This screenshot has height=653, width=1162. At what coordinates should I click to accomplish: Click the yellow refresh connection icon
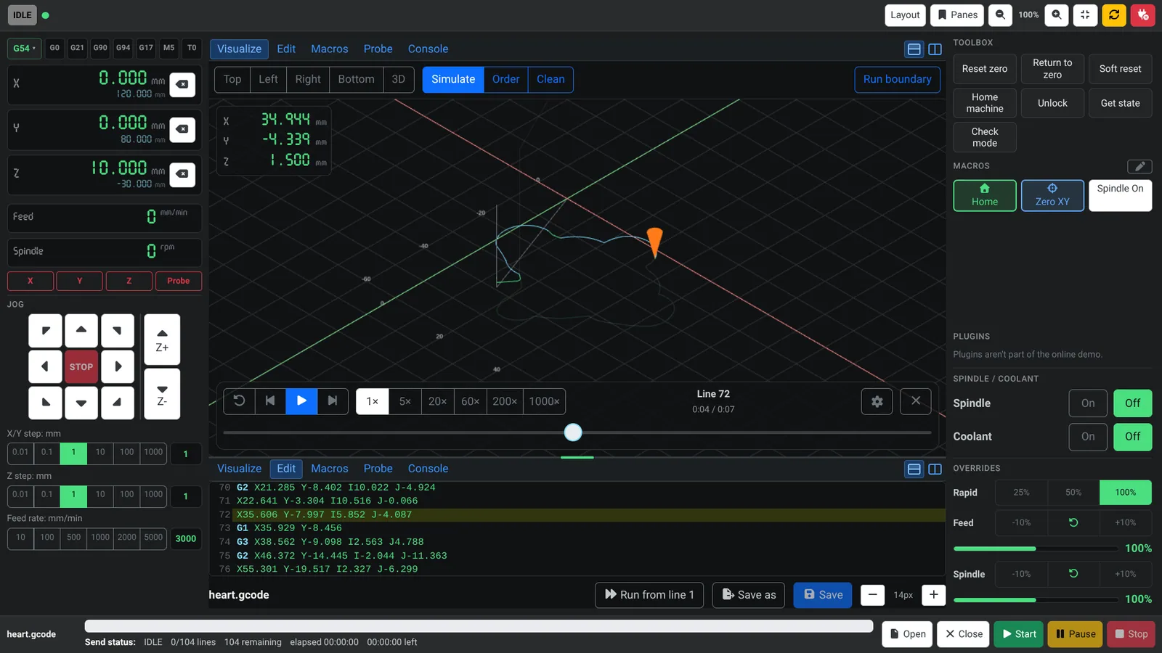[x=1114, y=15]
